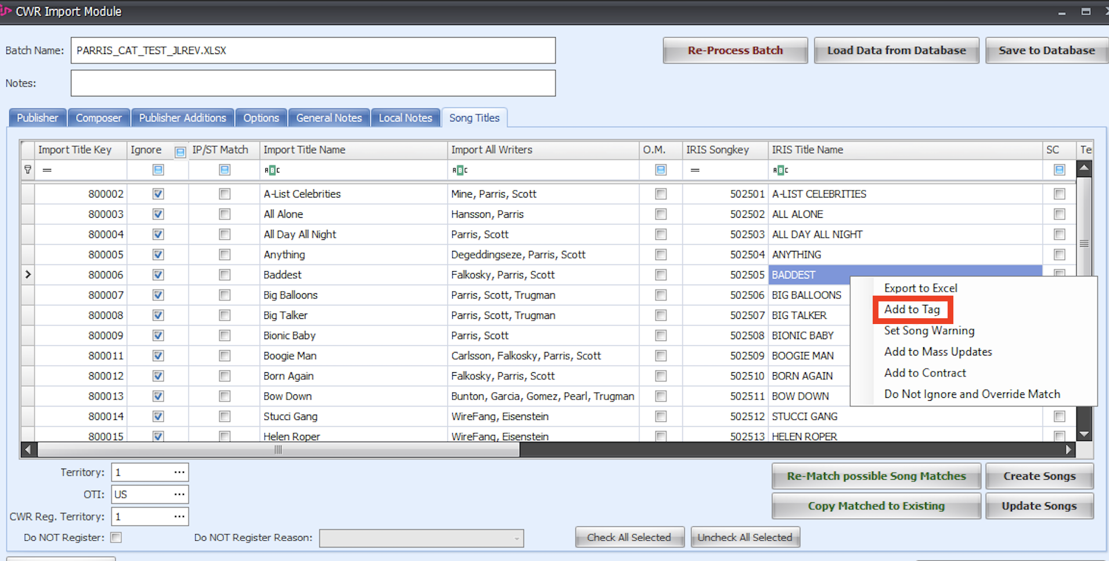Open OTI lookup ellipsis button
Viewport: 1109px width, 561px height.
tap(179, 494)
